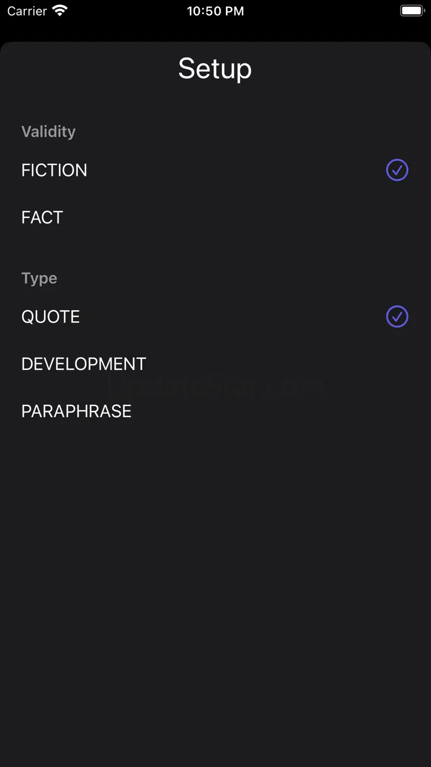Tap the QUOTE label text
Image resolution: width=431 pixels, height=767 pixels.
51,317
